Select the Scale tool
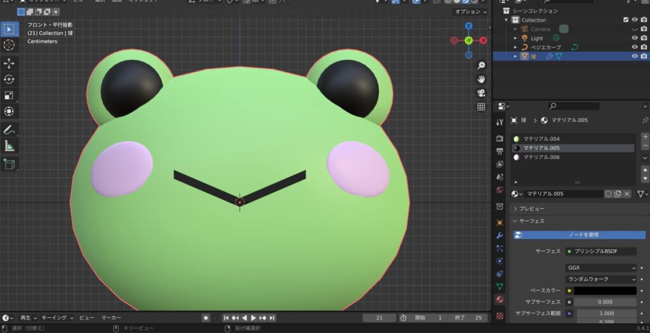The width and height of the screenshot is (650, 333). coord(10,95)
